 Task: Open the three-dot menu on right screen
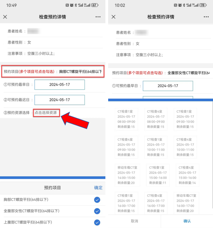206,17
